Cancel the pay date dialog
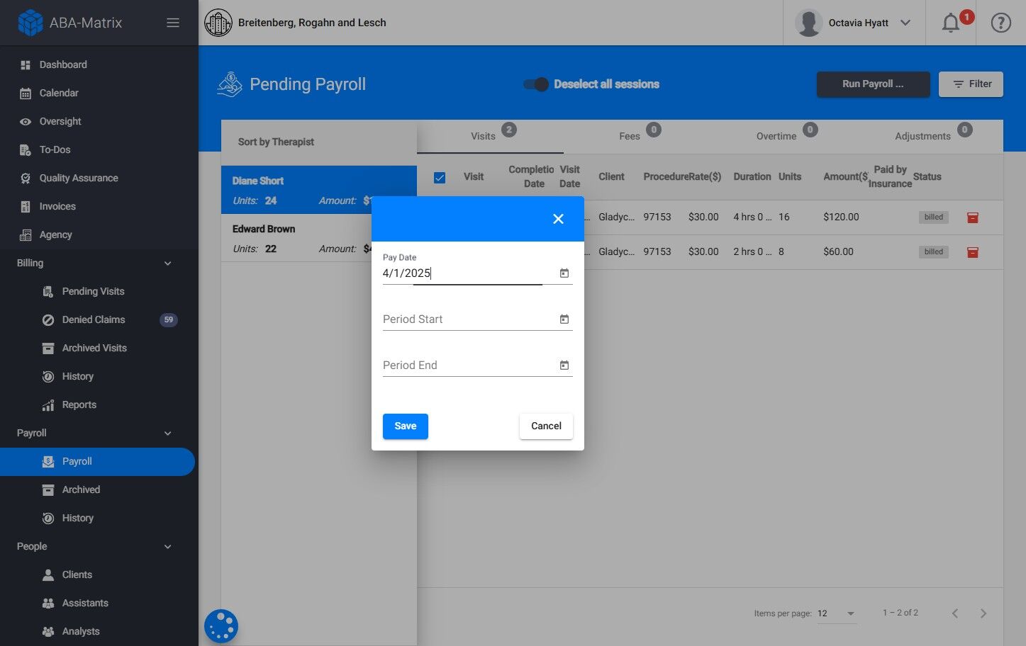Image resolution: width=1026 pixels, height=646 pixels. tap(545, 426)
